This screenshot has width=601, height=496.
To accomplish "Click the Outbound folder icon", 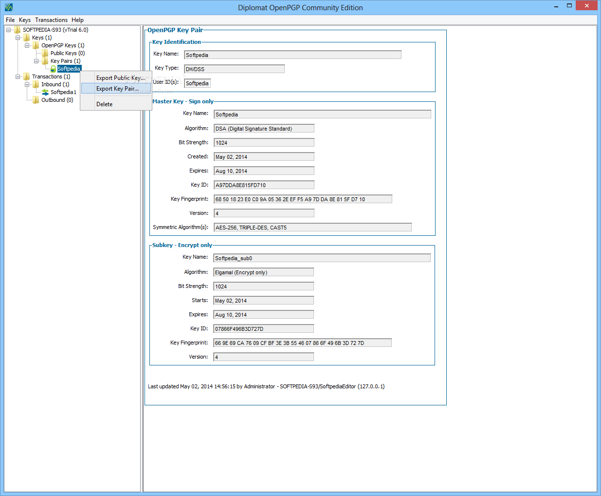I will (x=36, y=100).
